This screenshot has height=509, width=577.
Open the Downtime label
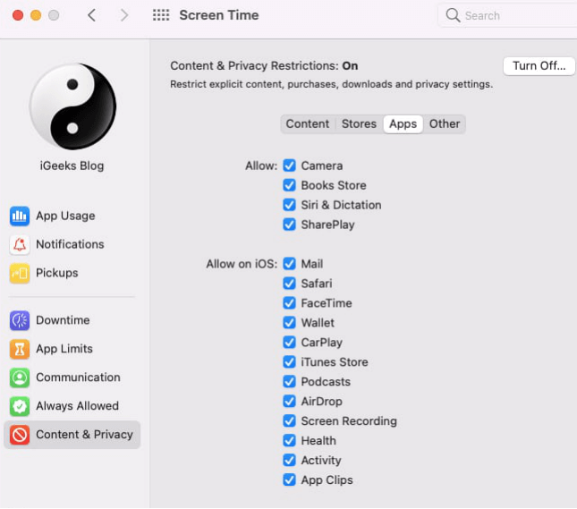63,320
